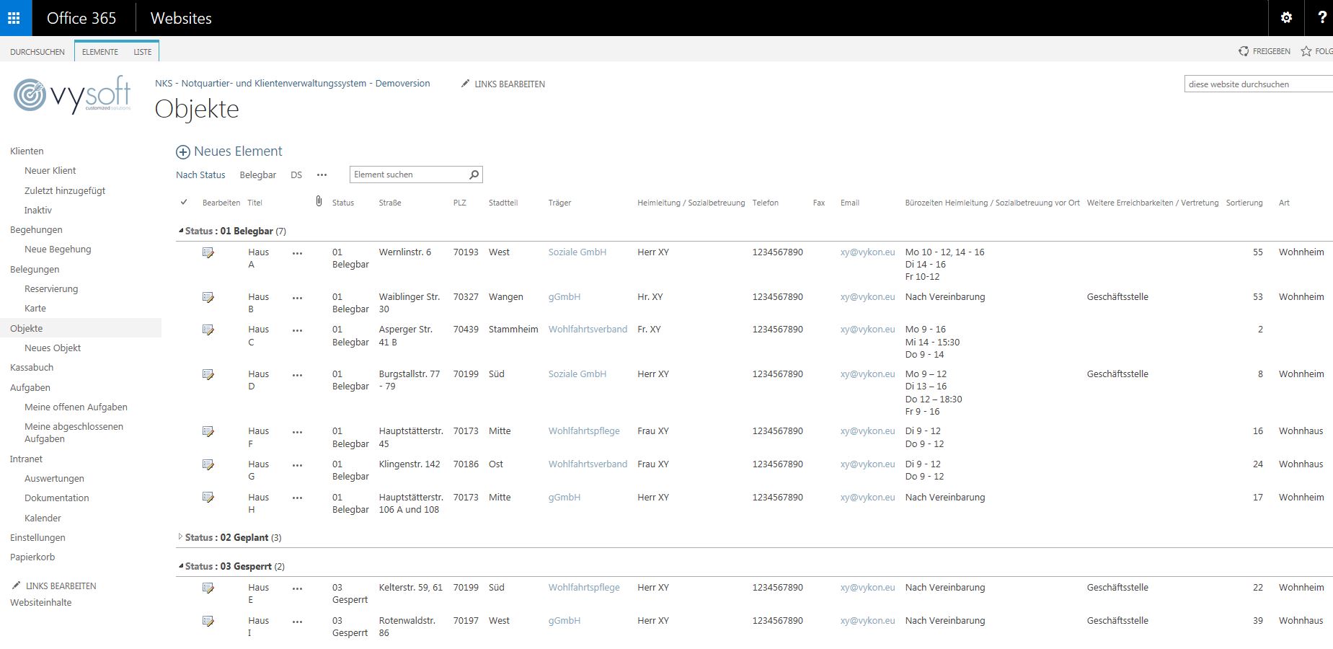
Task: Sort list by the PLZ column header
Action: 459,203
